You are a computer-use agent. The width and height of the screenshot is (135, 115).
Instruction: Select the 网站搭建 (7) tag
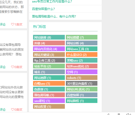[x=82, y=37]
